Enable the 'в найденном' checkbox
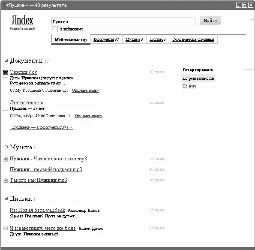 [55, 29]
